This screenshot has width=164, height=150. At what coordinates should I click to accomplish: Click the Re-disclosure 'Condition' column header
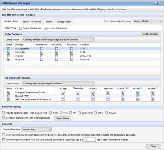coord(20,88)
